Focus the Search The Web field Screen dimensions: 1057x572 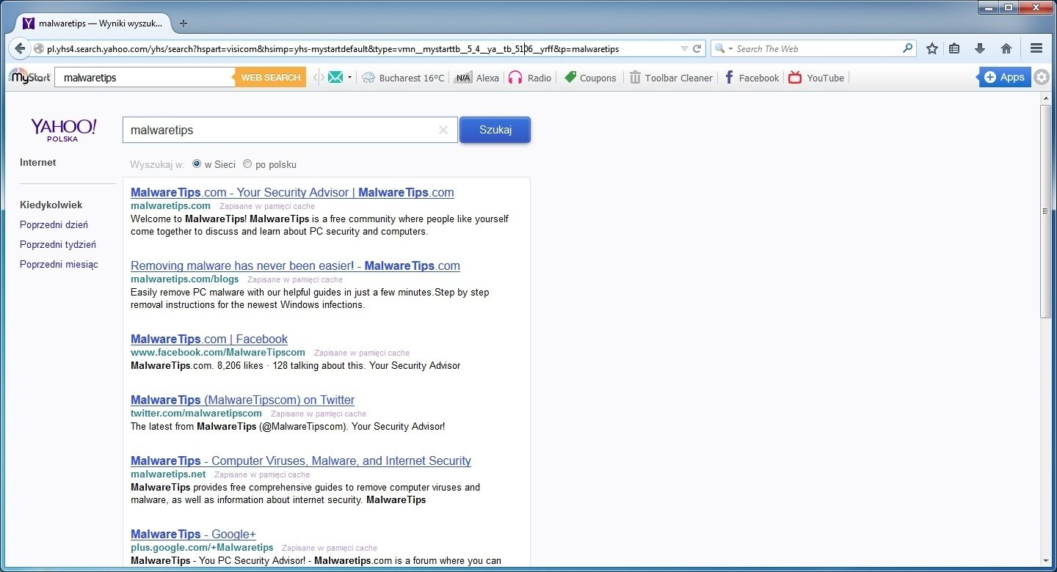click(x=818, y=49)
